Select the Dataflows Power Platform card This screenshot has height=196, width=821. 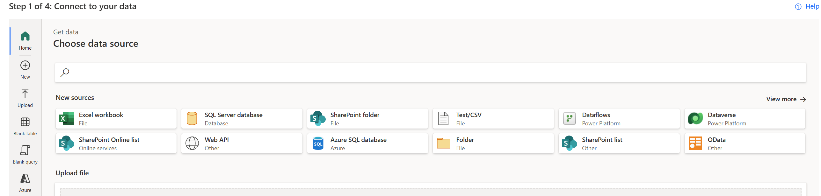coord(619,119)
